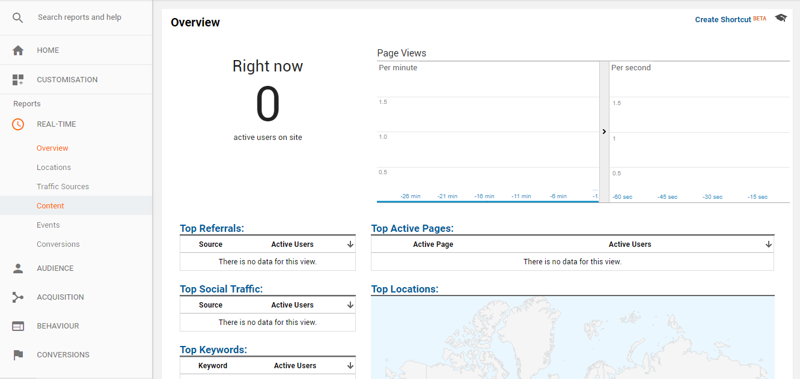Click the Top Locations world map
Viewport: 800px width, 379px height.
coord(573,338)
